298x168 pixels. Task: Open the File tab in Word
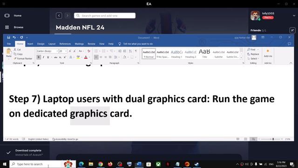click(9, 44)
